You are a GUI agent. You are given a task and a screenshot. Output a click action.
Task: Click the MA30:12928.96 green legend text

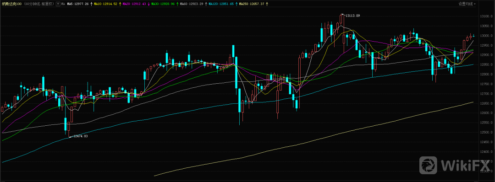(163, 4)
